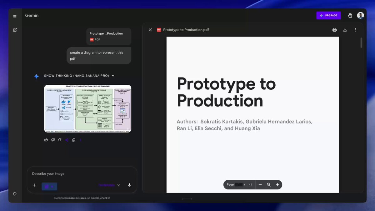The height and width of the screenshot is (211, 375).
Task: Open settings gear in the sidebar
Action: coord(15,194)
